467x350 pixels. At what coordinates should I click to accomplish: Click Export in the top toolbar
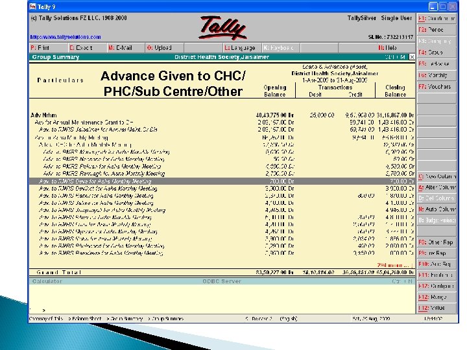coord(87,47)
